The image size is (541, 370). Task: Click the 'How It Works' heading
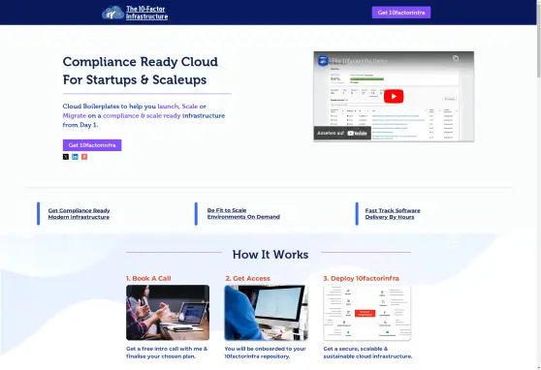tap(270, 255)
